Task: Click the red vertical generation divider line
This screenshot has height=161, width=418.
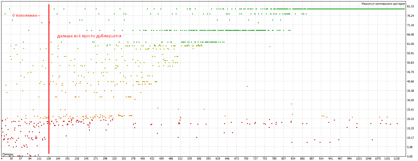Action: click(x=49, y=79)
